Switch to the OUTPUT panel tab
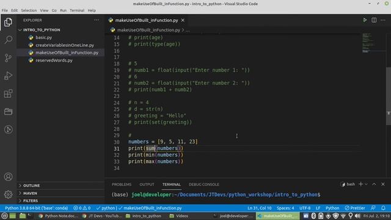Image resolution: width=391 pixels, height=220 pixels. 147,185
